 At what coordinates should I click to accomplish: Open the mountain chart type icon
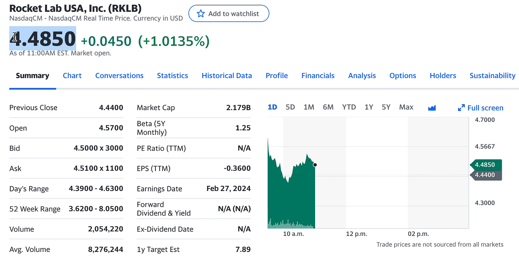(x=432, y=108)
